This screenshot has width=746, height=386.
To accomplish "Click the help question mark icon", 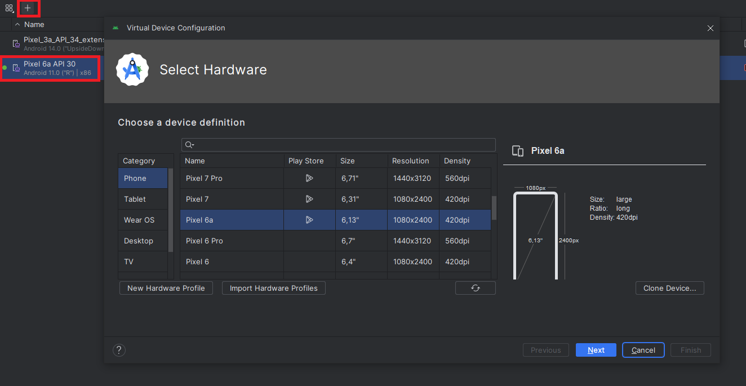I will click(x=119, y=350).
